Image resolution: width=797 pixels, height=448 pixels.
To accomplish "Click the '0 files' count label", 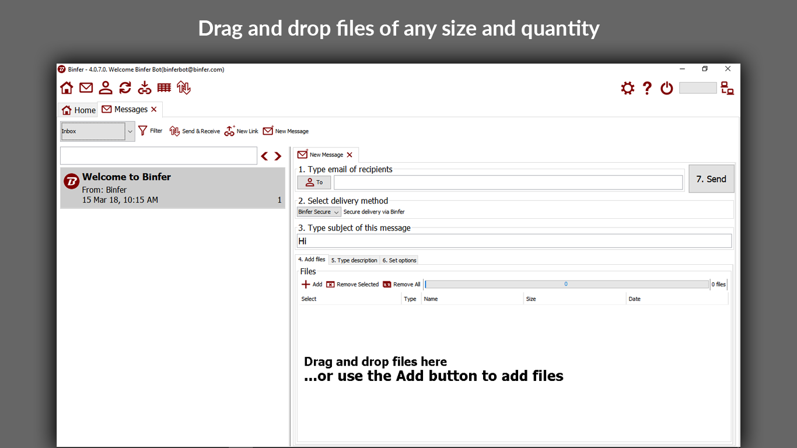I will tap(719, 285).
